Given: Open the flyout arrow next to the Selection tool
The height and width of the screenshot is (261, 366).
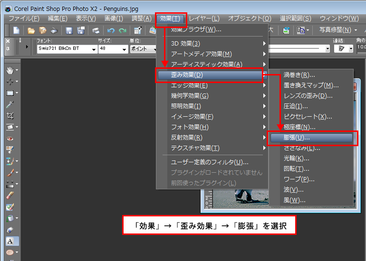Looking at the screenshot, I should coord(17,93).
